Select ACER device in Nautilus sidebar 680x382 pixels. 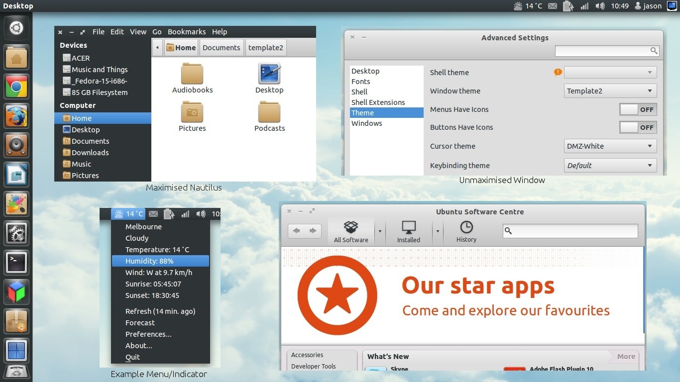[x=103, y=58]
